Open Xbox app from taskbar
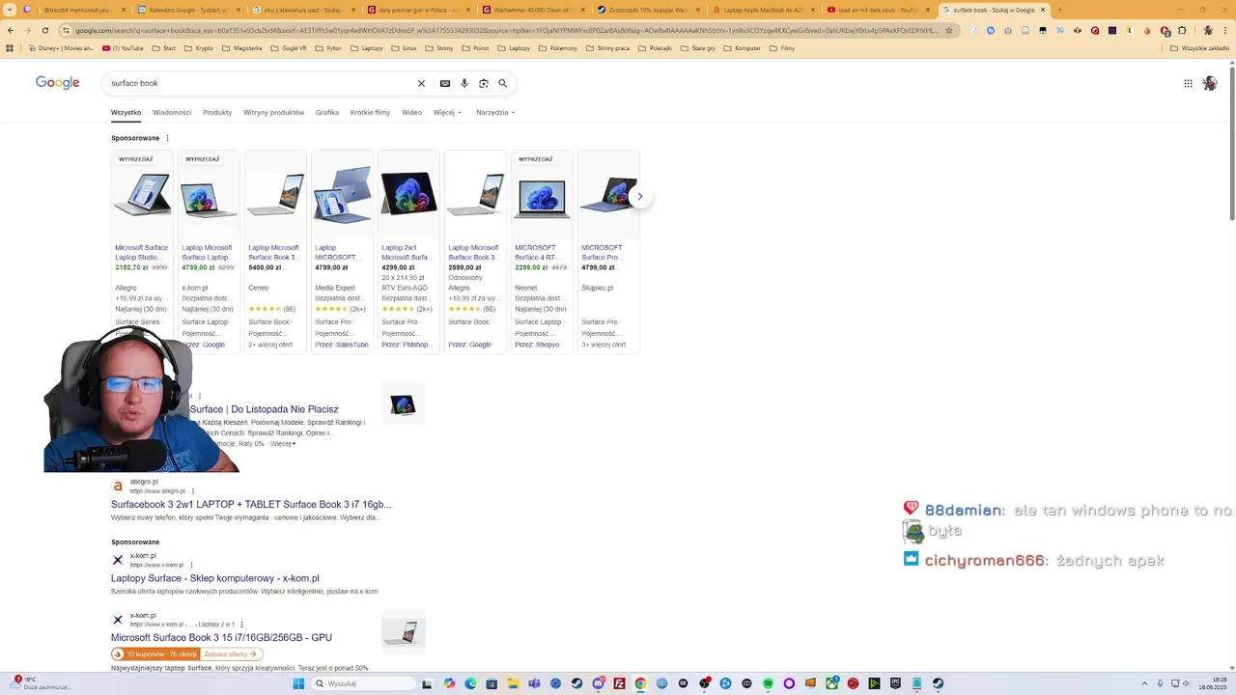Image resolution: width=1236 pixels, height=695 pixels. pos(831,683)
